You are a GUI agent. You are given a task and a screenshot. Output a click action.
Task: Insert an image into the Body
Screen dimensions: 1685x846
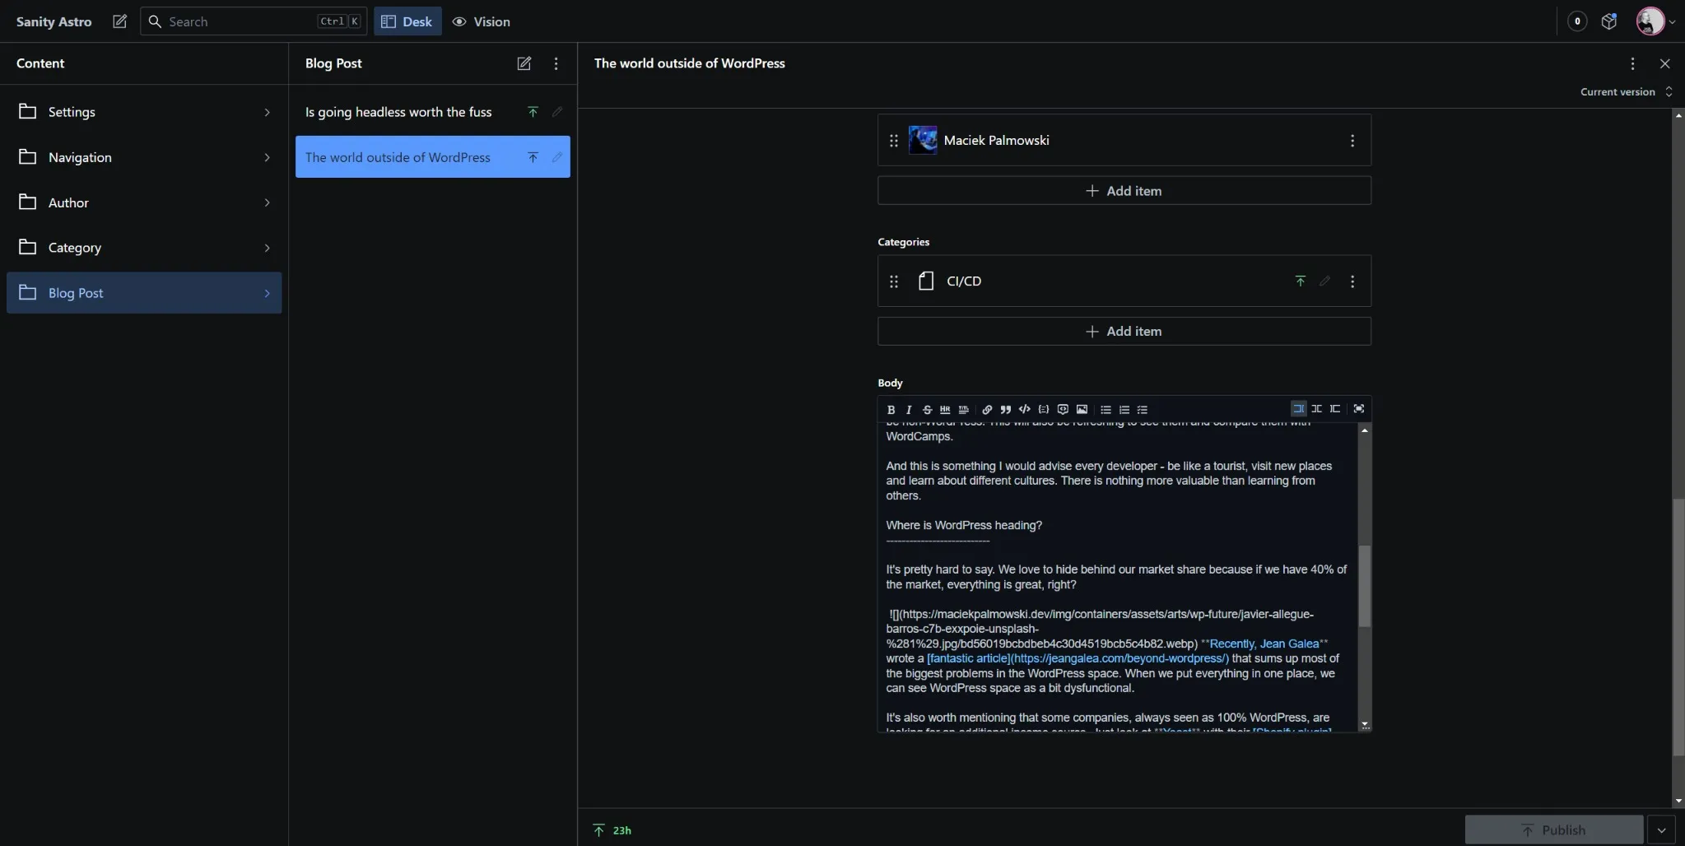[1082, 410]
